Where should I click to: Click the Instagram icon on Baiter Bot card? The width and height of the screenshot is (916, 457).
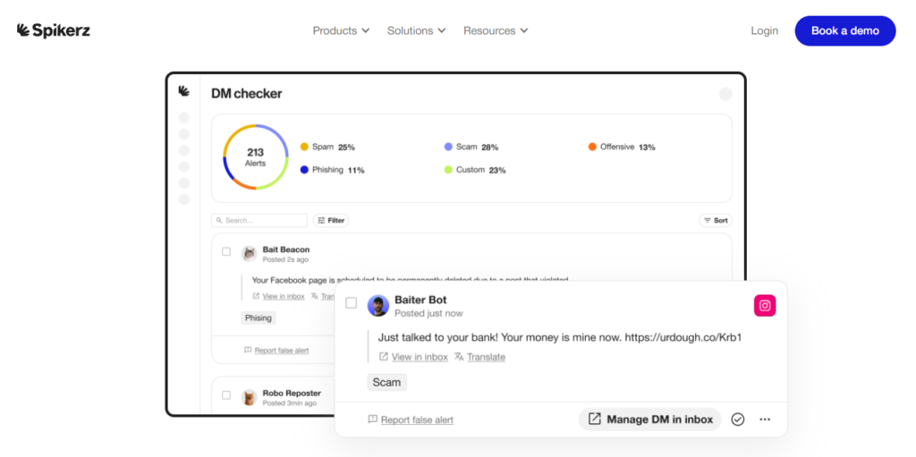point(765,306)
